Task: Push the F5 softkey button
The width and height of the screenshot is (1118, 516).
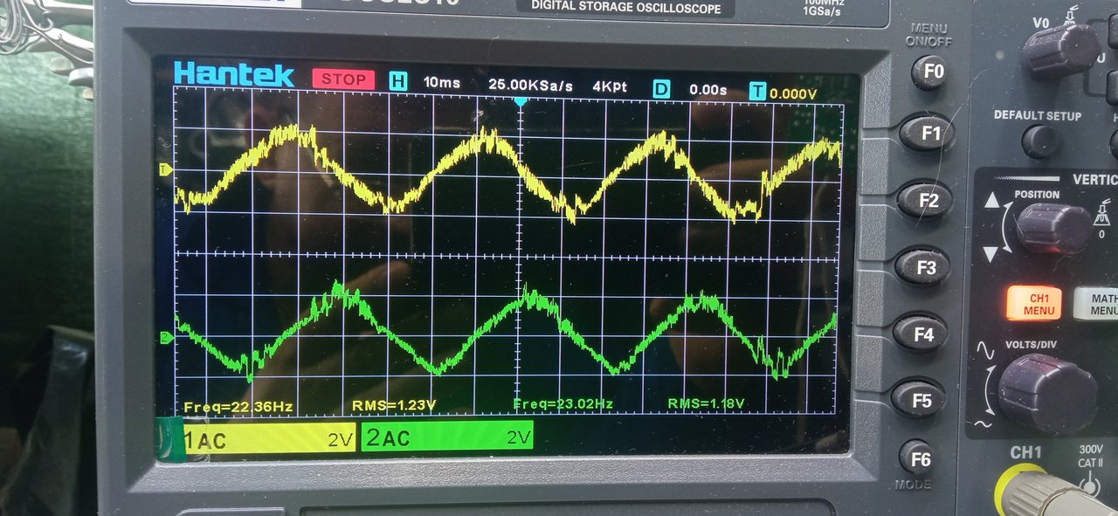Action: 920,400
